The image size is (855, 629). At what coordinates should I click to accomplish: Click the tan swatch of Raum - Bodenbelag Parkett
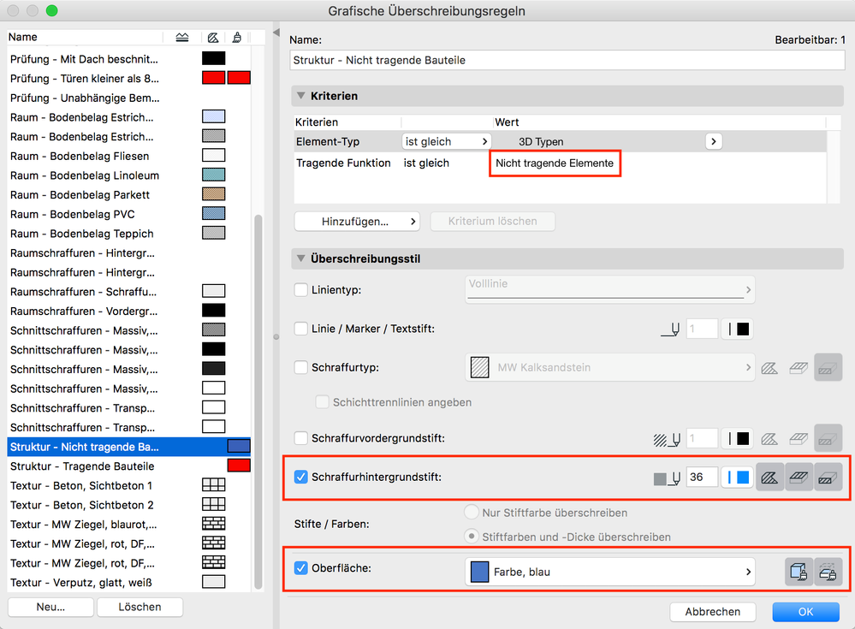point(214,194)
